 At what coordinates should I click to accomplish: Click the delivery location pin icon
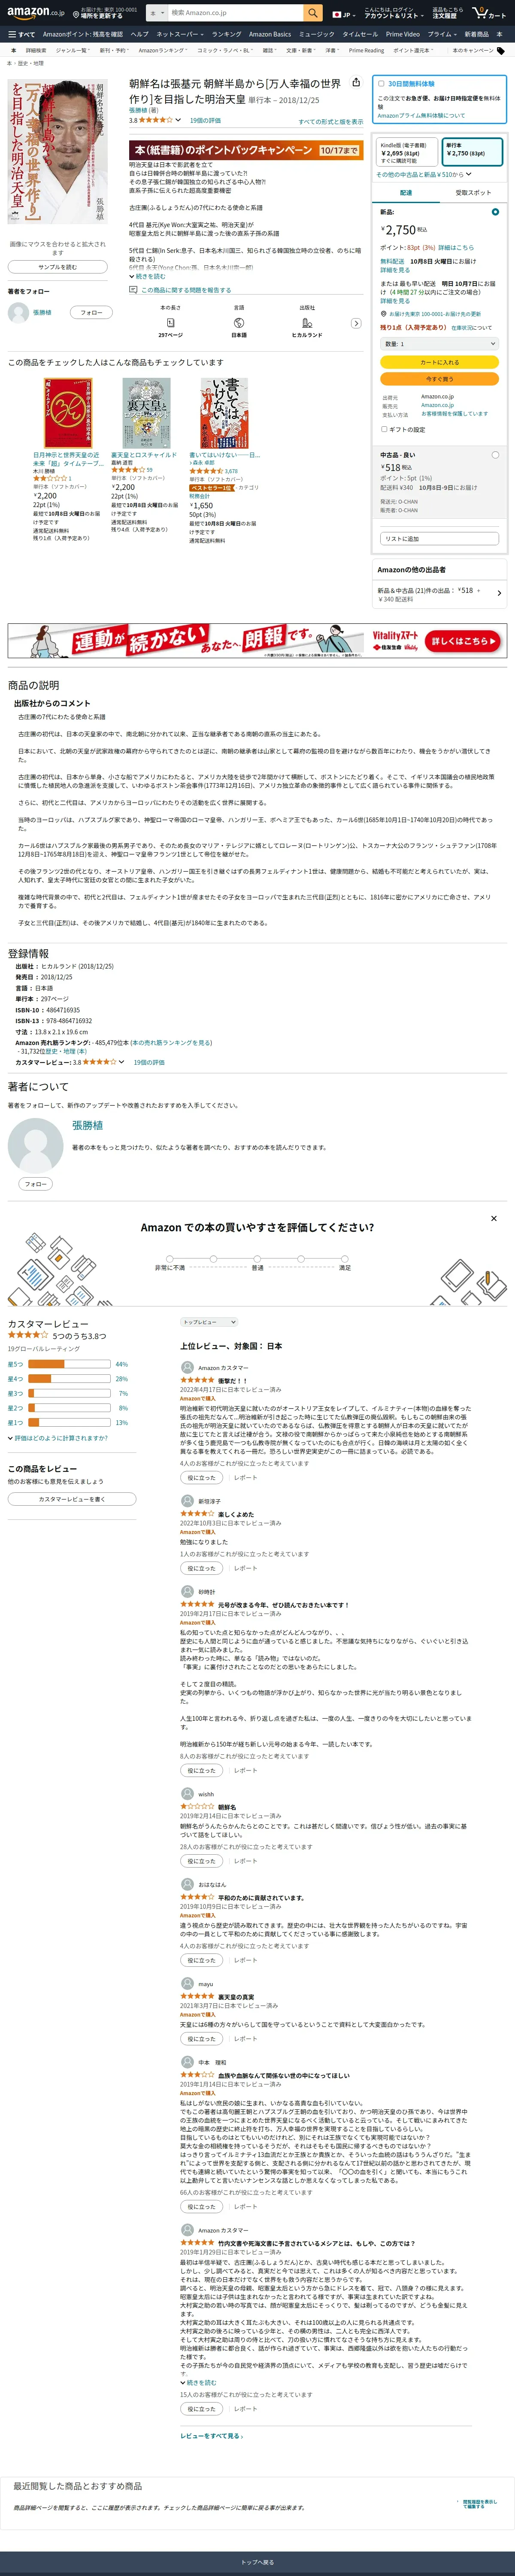76,15
